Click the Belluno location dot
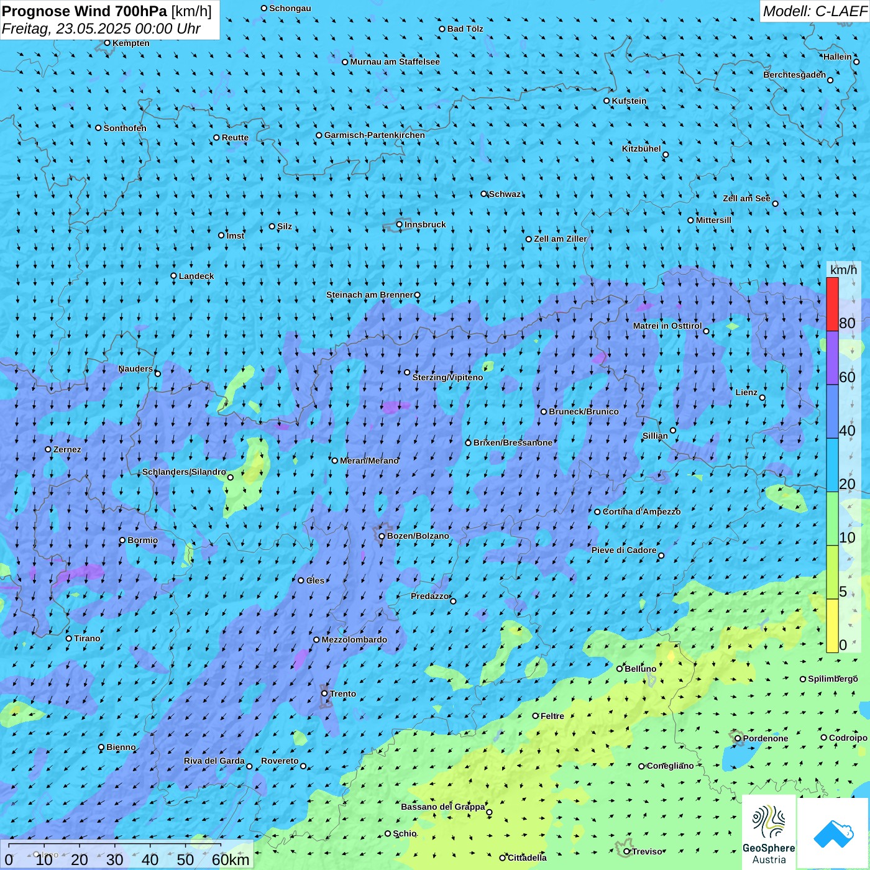The image size is (870, 870). pyautogui.click(x=619, y=669)
